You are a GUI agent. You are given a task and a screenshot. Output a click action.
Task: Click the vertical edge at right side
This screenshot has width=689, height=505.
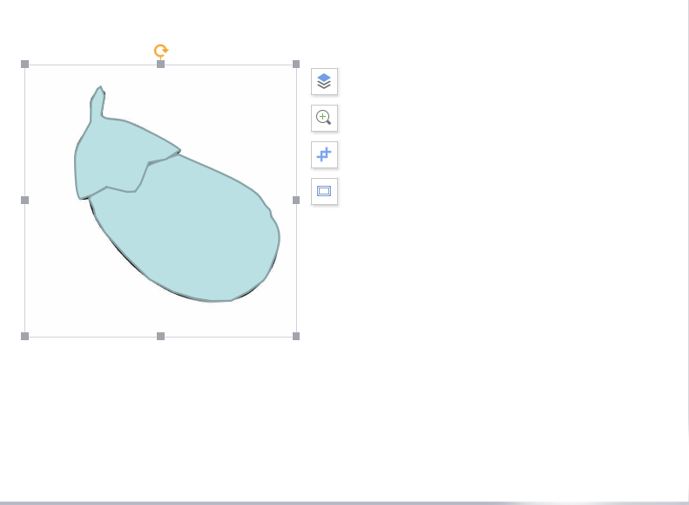pyautogui.click(x=687, y=218)
